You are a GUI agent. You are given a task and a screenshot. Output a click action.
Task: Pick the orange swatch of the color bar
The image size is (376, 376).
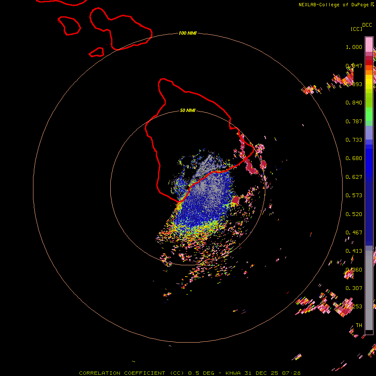[x=369, y=72]
